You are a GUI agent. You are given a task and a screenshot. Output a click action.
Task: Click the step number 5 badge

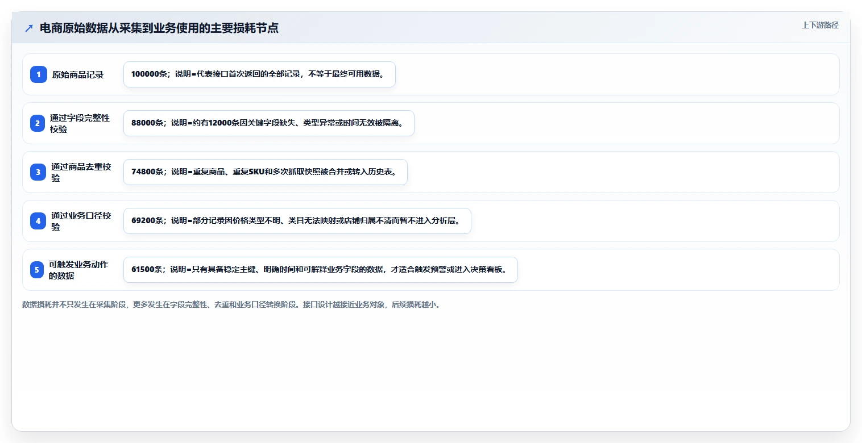click(37, 270)
